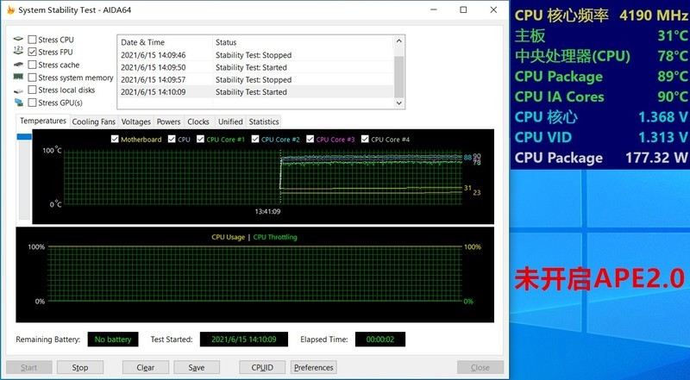Open the CPUID window
690x380 pixels.
tap(262, 367)
